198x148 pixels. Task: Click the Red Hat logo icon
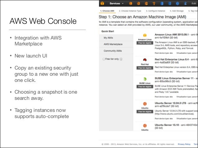coord(145,60)
